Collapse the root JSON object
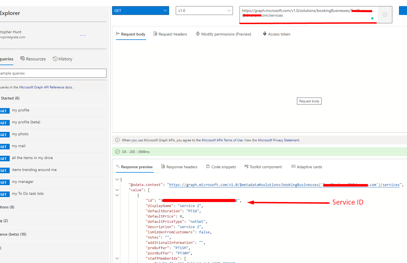The width and height of the screenshot is (407, 263). pyautogui.click(x=117, y=180)
